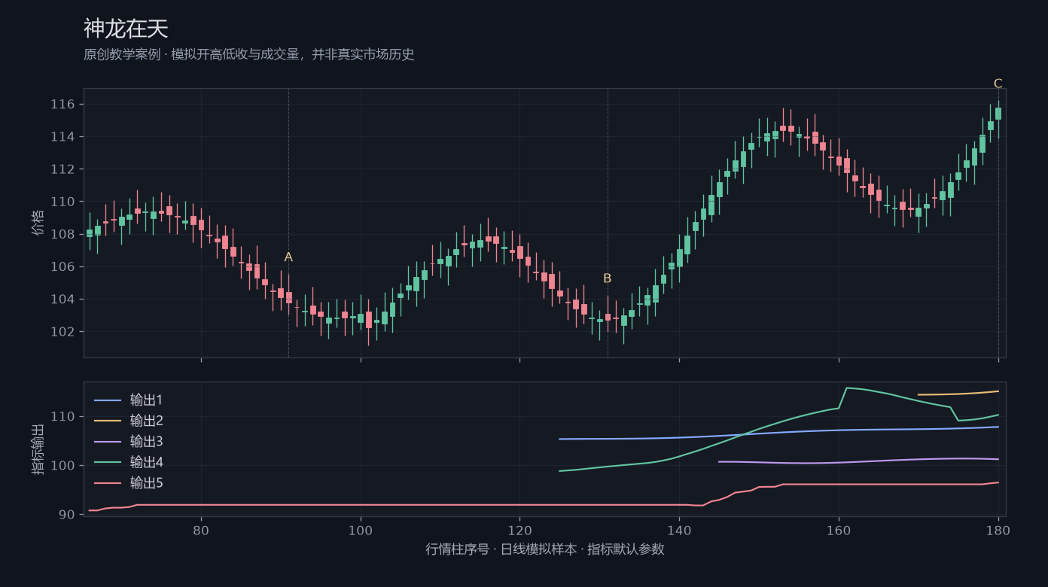Click the chart title 神龙在天
Screen dimensions: 1048x587
pyautogui.click(x=126, y=29)
